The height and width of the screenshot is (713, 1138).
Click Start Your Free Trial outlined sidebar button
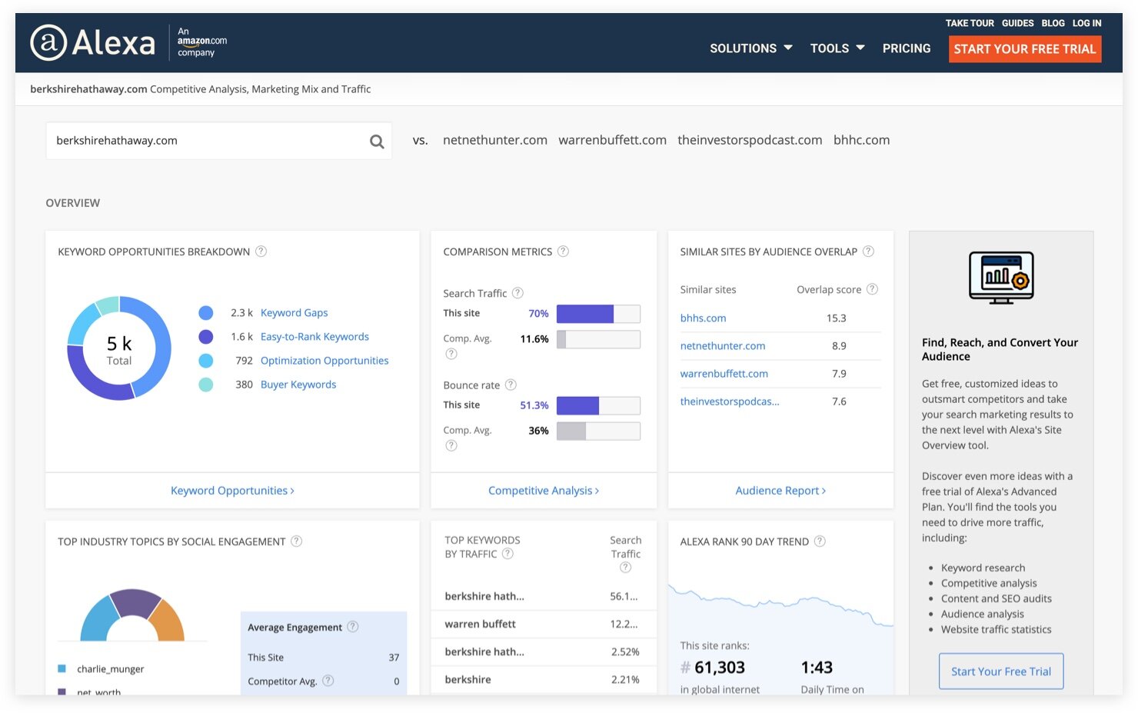(x=1001, y=671)
